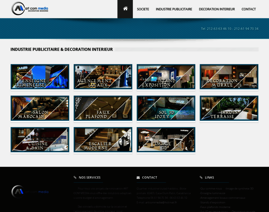Viewport: 269px width, 212px height.
Task: Click the Art Com Media header logo
Action: (30, 8)
